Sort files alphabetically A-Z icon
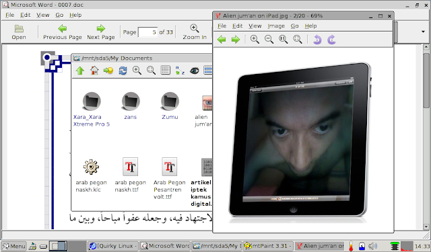The image size is (431, 252). pos(180,71)
